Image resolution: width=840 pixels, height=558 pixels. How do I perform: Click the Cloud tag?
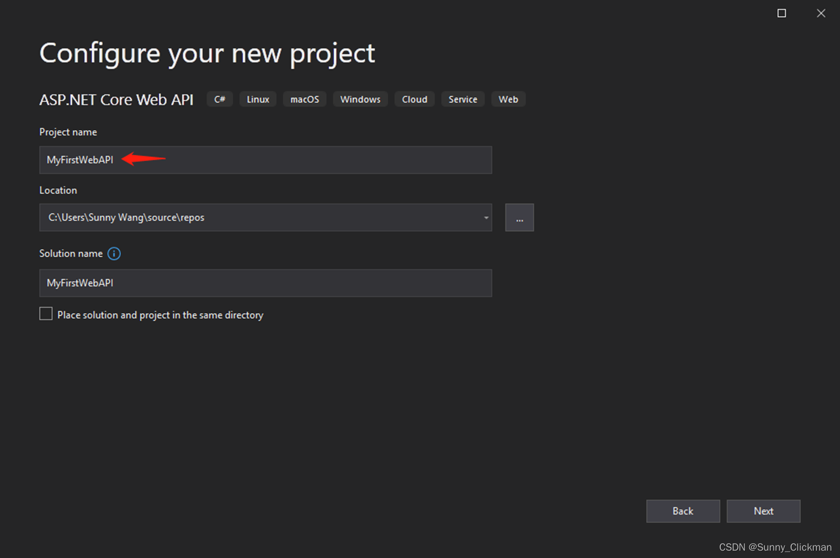[414, 99]
